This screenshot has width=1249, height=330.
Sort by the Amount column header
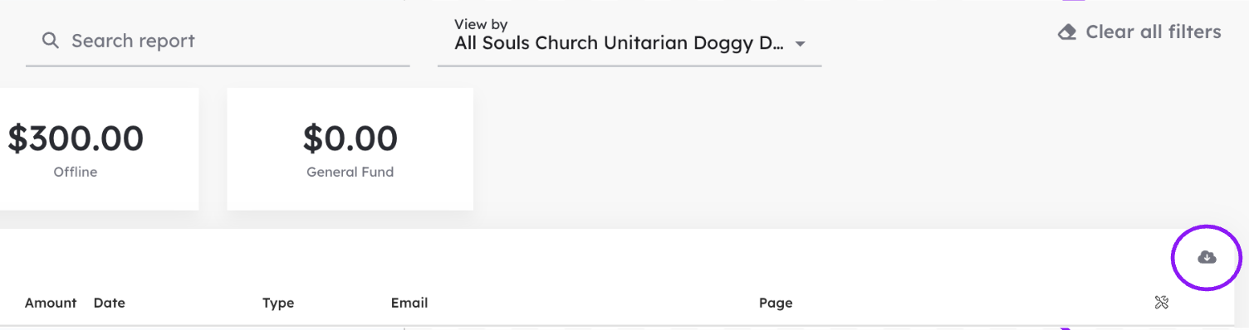point(51,303)
